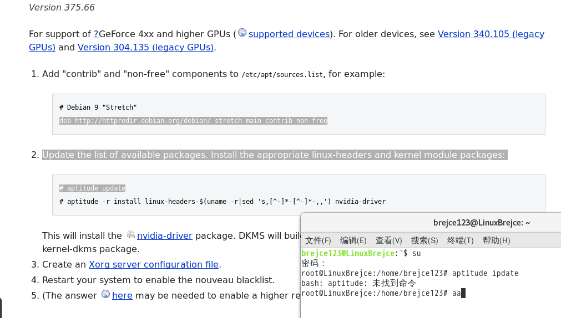Click the 'Update the list of available packages' step text

coord(274,155)
